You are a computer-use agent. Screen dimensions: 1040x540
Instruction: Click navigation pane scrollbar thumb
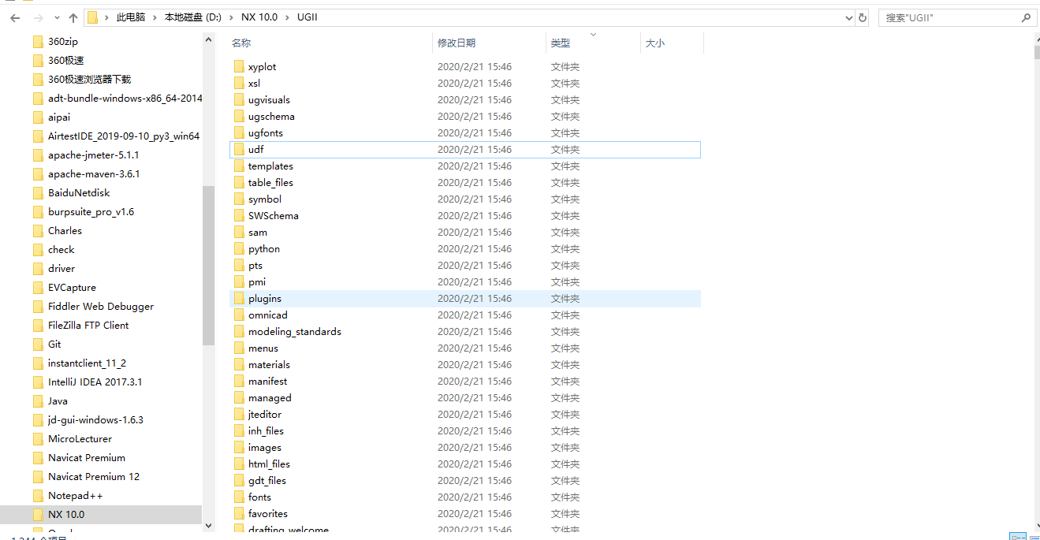click(208, 266)
